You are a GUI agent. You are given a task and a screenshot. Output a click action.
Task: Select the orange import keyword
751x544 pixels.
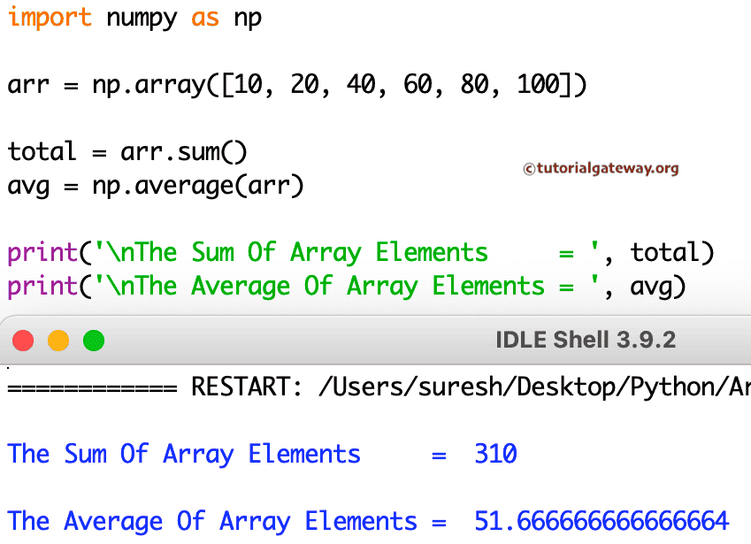coord(49,18)
